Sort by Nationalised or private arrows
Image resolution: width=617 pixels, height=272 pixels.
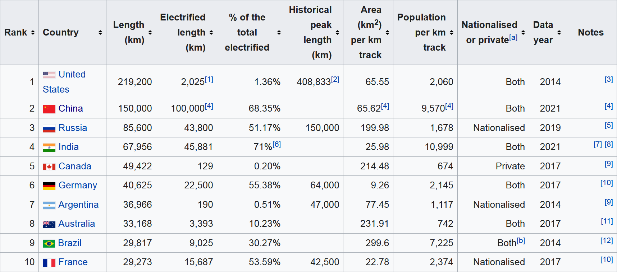[523, 33]
